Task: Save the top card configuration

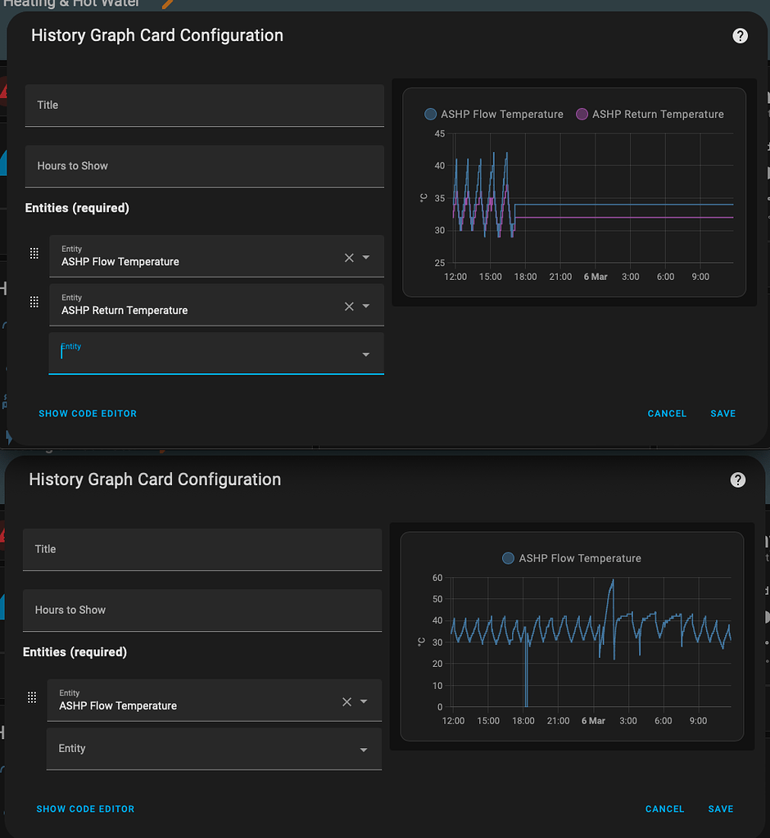Action: (722, 413)
